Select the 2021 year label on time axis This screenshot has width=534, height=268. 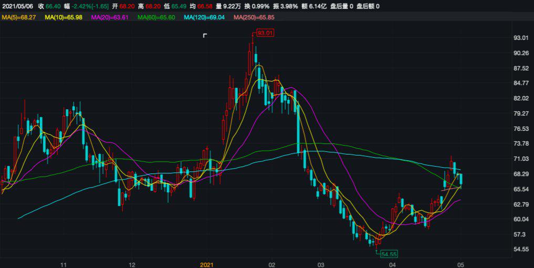(206, 264)
